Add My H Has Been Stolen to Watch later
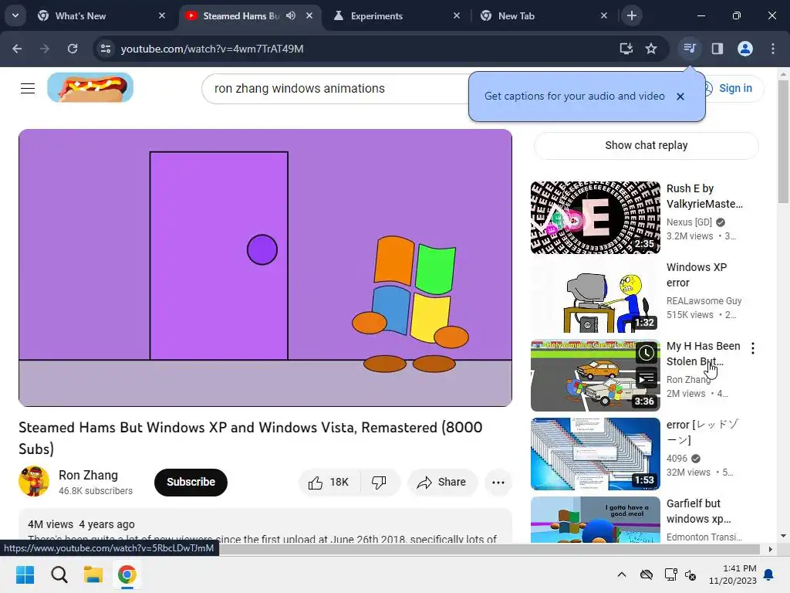790x593 pixels. pos(646,353)
